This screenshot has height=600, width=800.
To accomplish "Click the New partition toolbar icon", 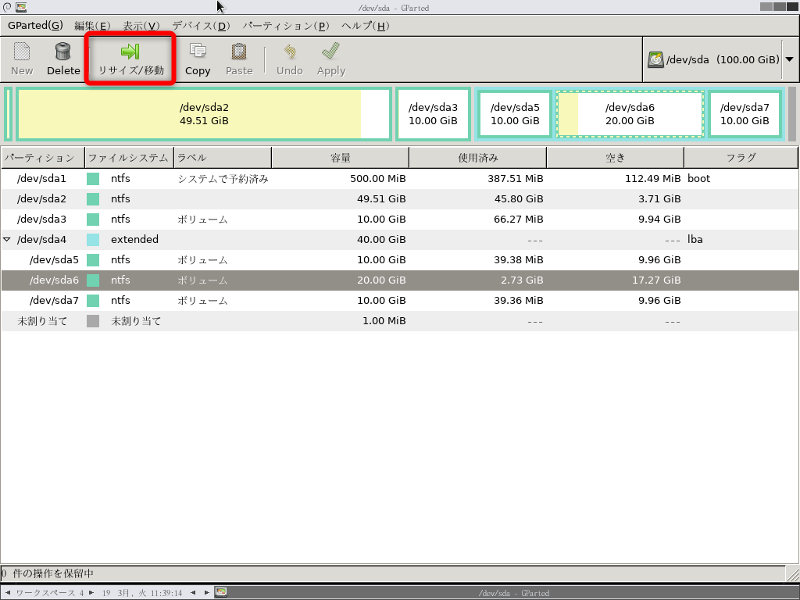I will click(22, 59).
